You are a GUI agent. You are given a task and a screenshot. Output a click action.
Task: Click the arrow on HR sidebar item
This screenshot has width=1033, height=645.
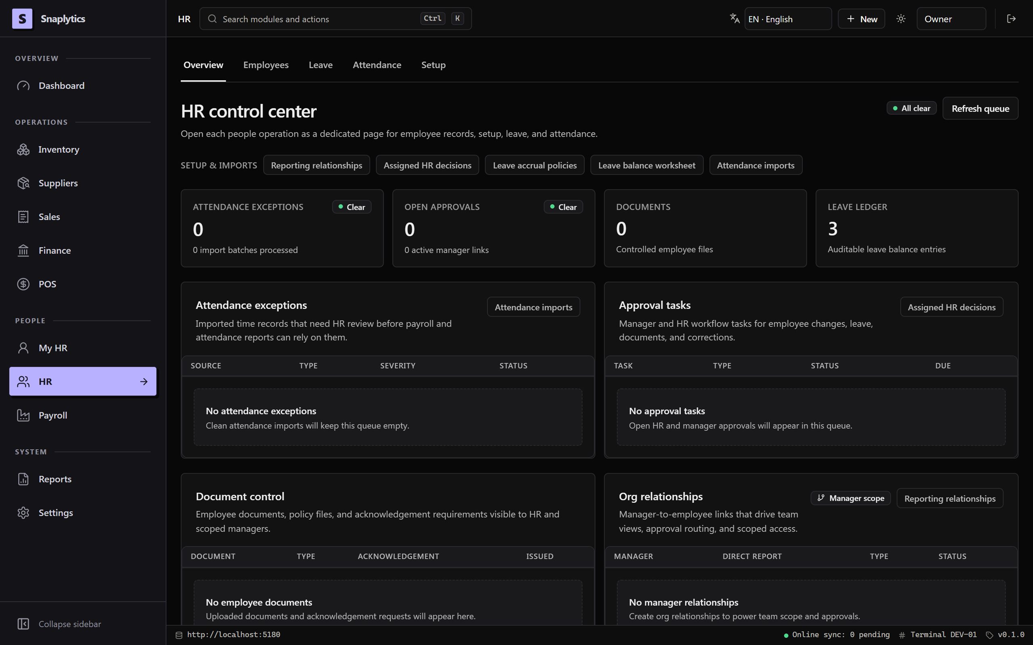point(144,382)
